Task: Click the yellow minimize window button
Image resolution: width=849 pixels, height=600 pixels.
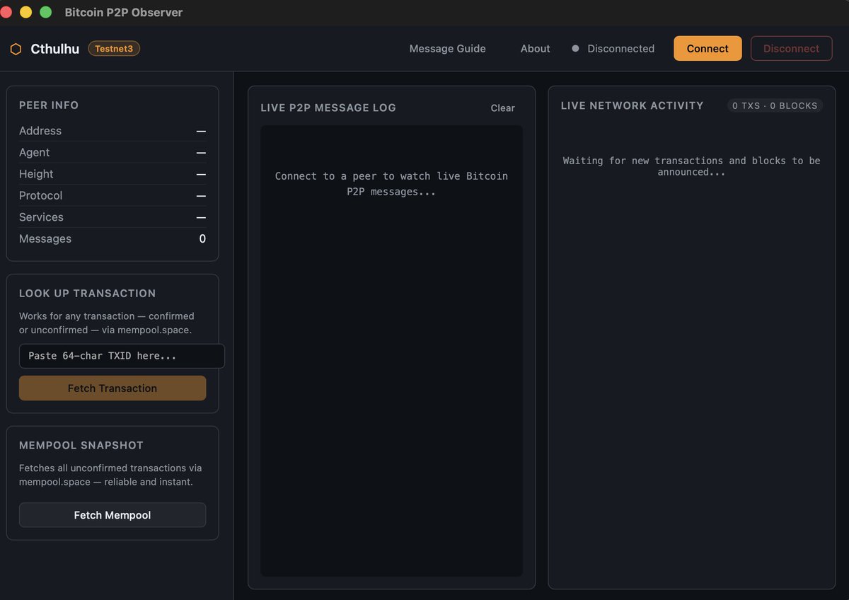Action: [x=25, y=12]
